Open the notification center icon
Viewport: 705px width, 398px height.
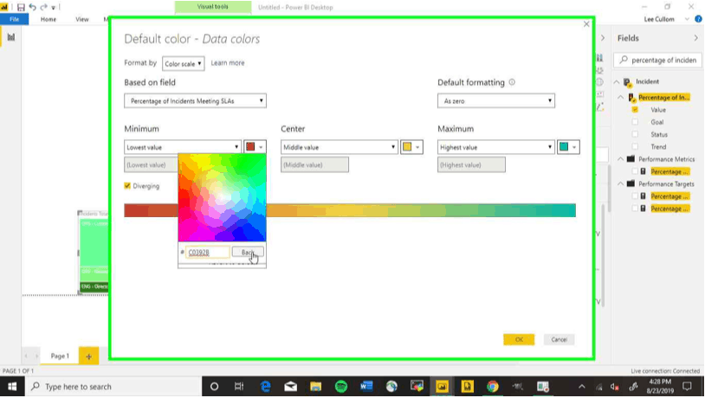pos(687,387)
